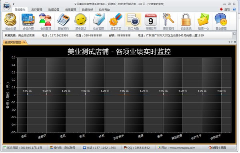
Task: Switch to the 库存管理 ribbon tab
Action: coord(36,10)
